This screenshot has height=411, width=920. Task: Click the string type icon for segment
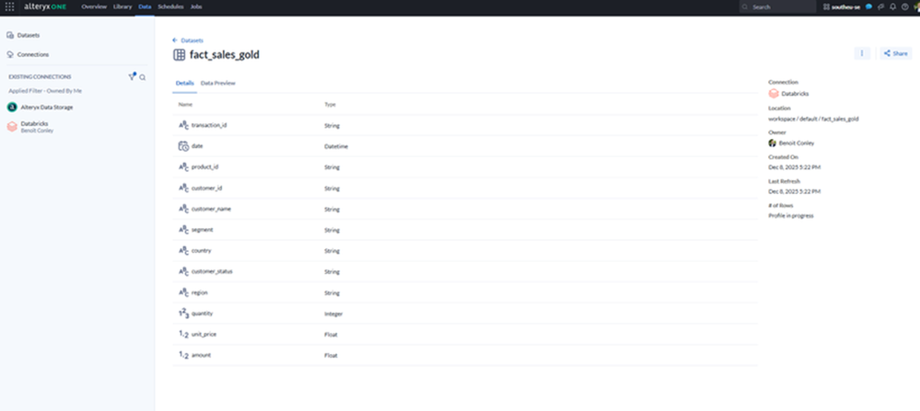[183, 230]
